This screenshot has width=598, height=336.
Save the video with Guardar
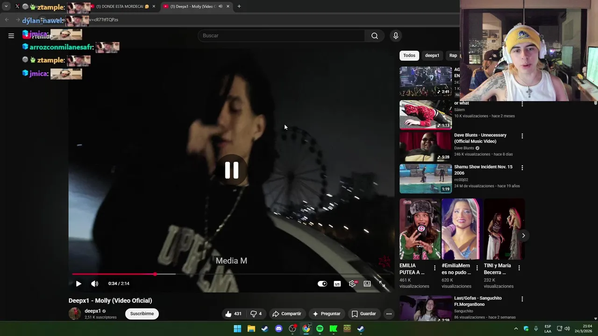[363, 314]
